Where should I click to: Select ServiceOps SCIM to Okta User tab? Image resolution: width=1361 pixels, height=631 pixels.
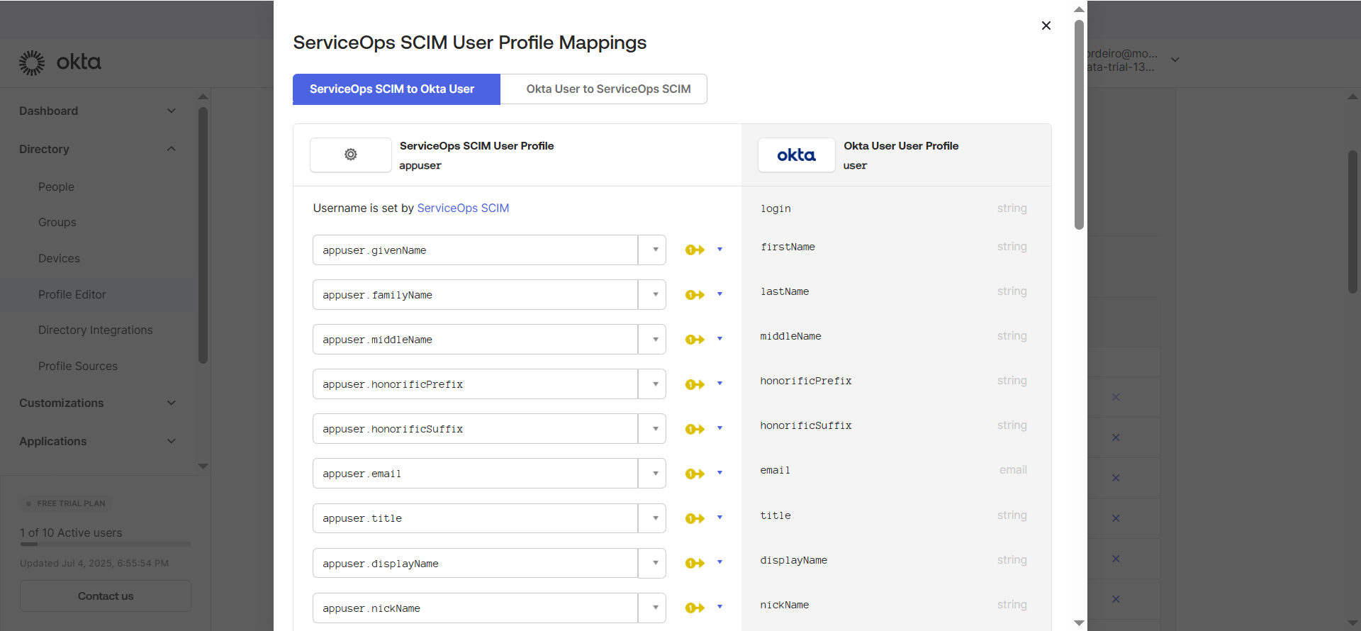[x=392, y=89]
